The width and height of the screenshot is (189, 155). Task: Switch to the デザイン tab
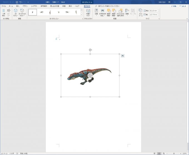(25, 6)
